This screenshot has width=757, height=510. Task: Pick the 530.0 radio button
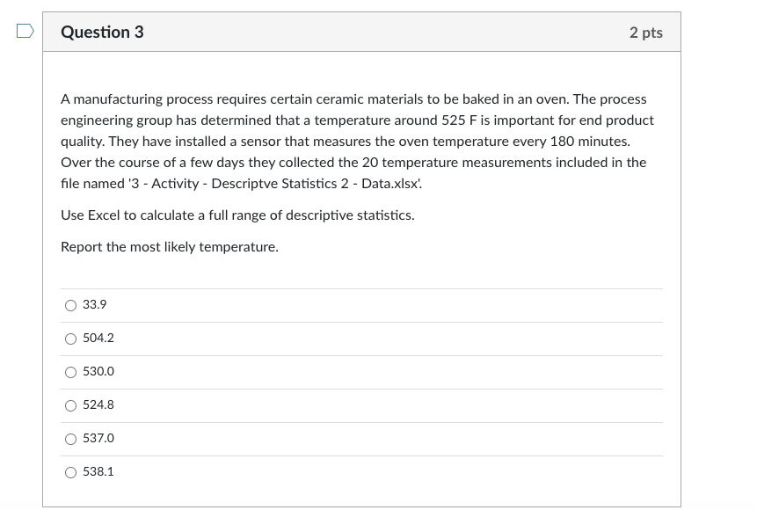70,372
